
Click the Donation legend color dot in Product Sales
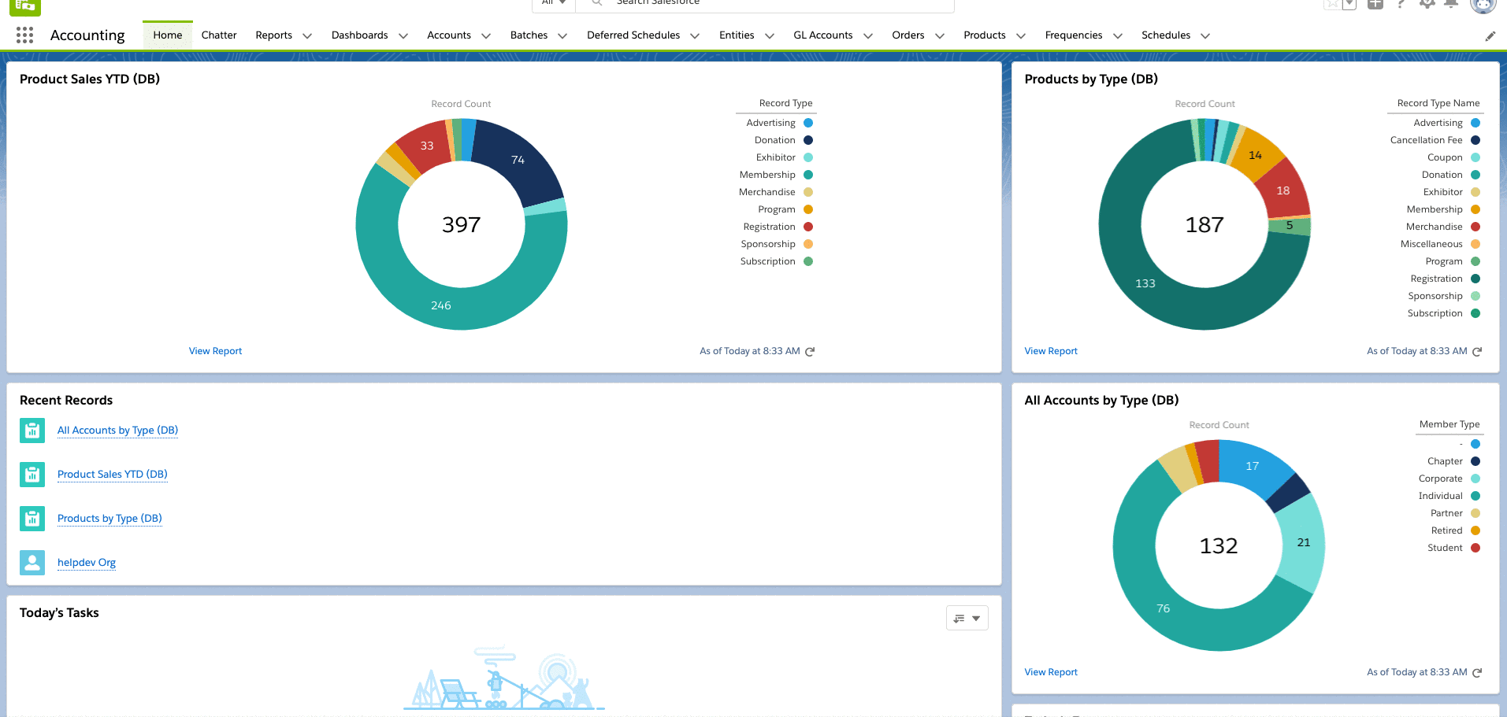[x=808, y=140]
